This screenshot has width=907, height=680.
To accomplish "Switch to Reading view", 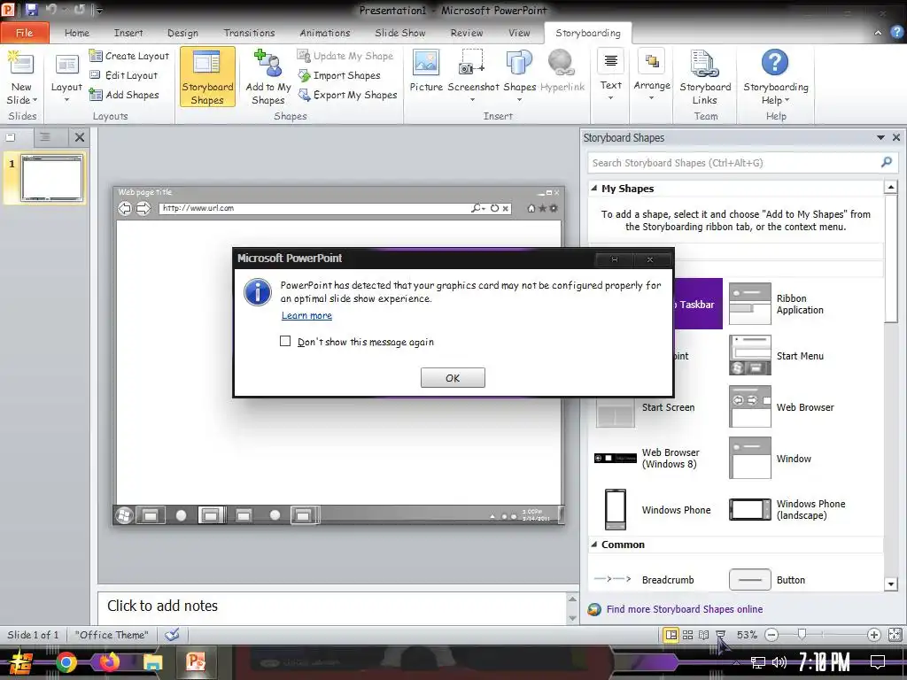I will tap(704, 635).
